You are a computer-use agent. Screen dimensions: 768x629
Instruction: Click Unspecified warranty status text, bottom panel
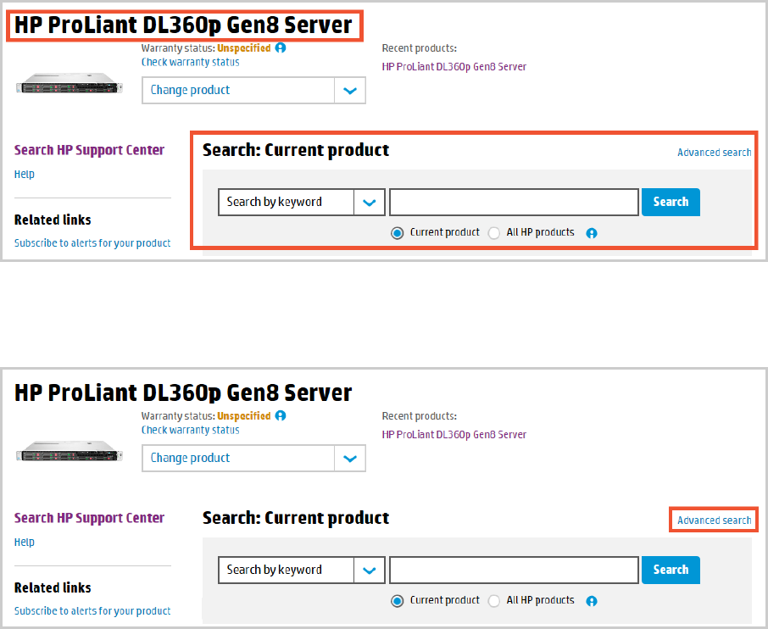pos(244,416)
